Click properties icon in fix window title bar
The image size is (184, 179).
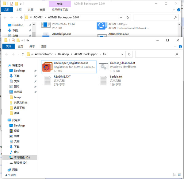point(13,41)
